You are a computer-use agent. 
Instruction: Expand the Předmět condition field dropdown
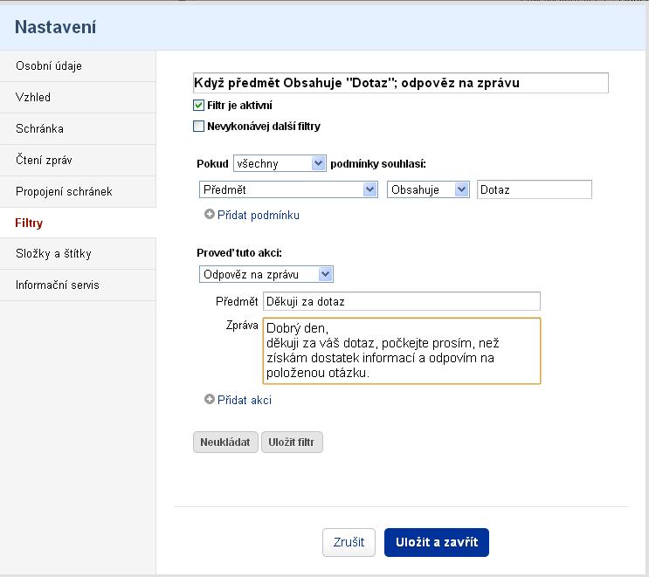288,189
